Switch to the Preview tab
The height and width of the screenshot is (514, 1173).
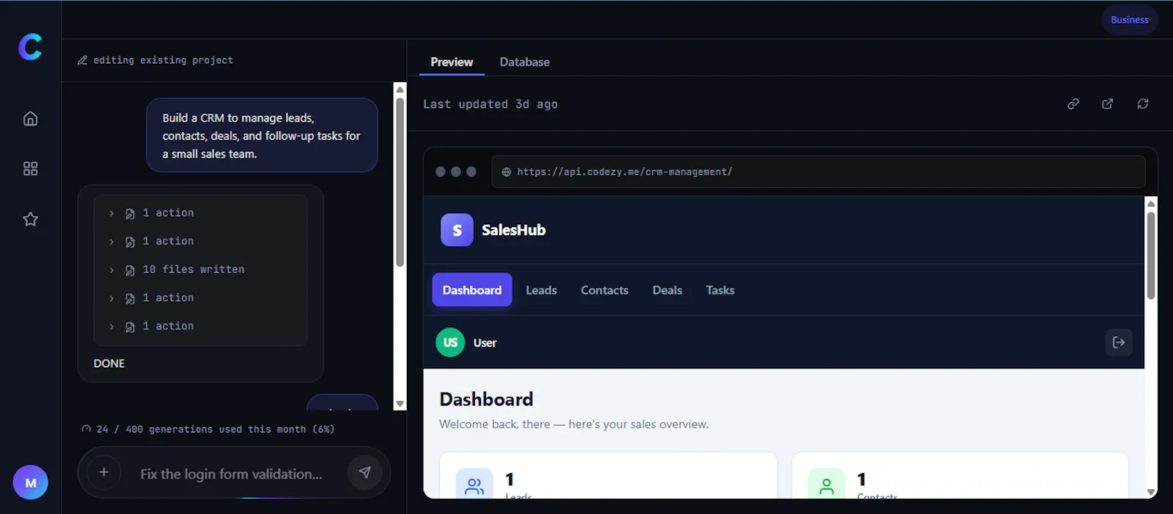click(452, 62)
